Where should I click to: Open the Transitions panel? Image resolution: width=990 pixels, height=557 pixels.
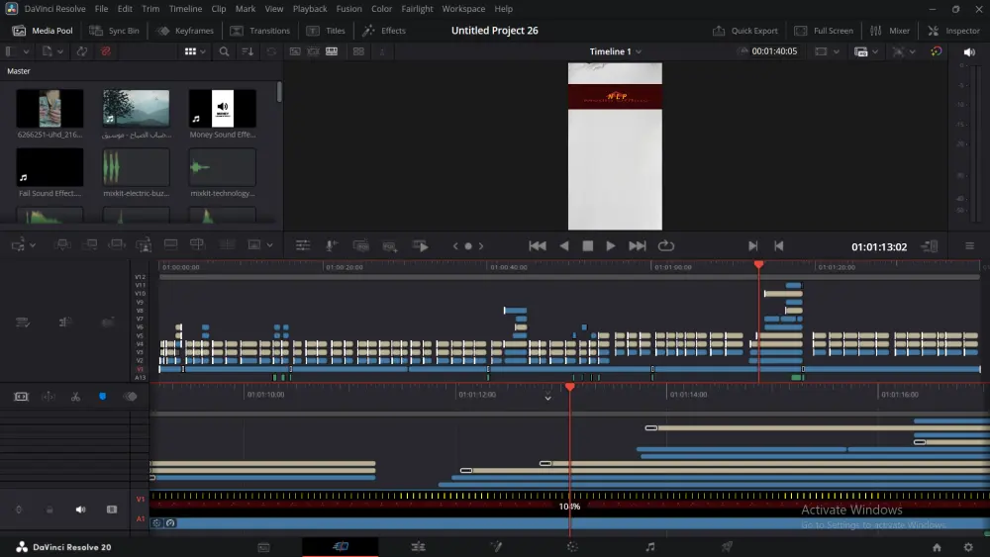260,31
